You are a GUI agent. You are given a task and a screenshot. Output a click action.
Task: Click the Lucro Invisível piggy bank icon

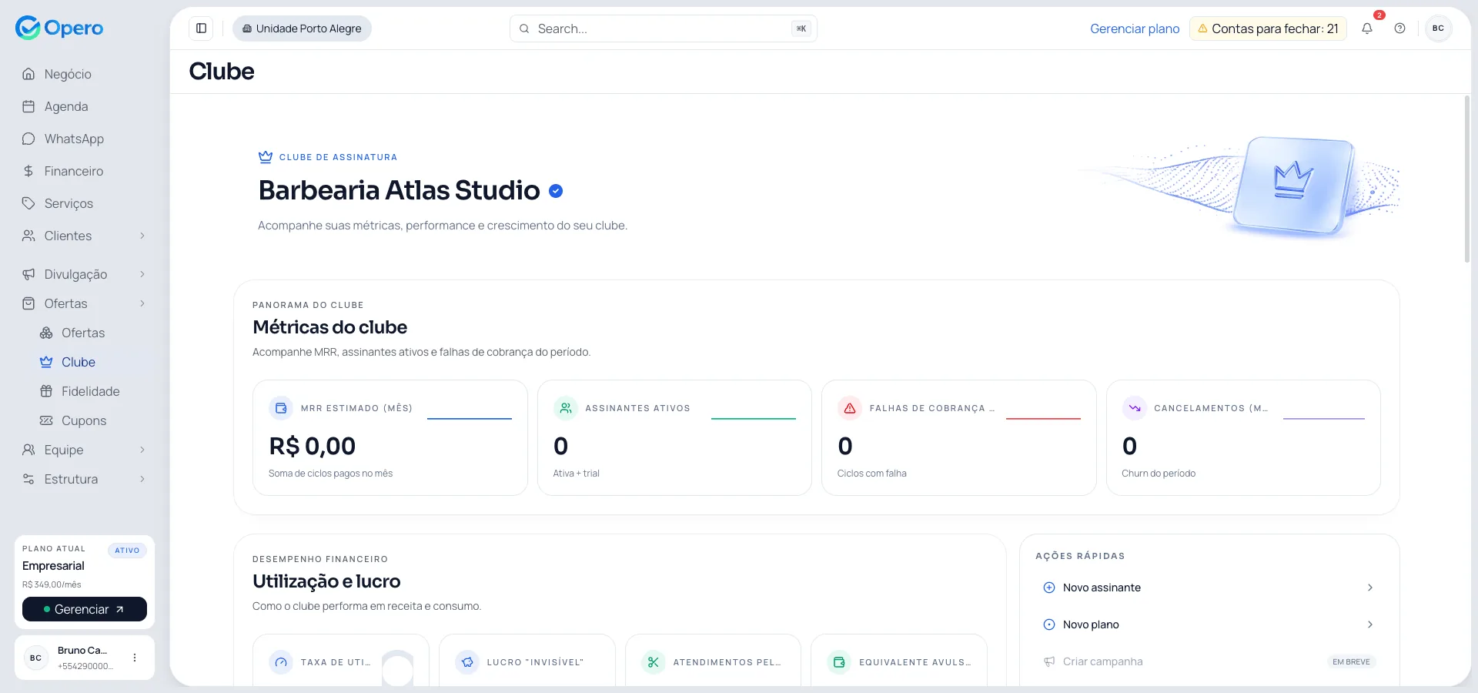click(467, 662)
